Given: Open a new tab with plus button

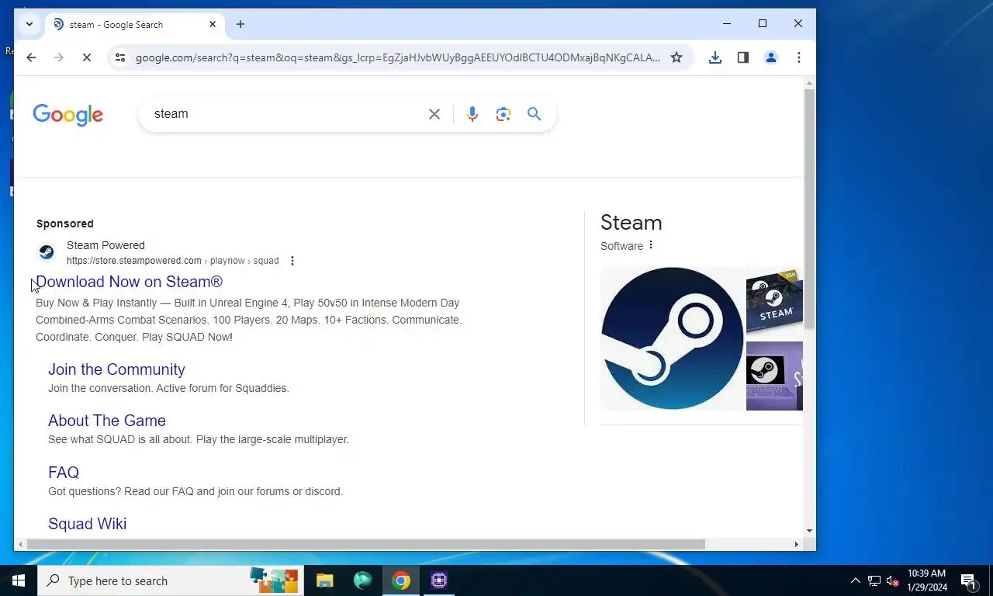Looking at the screenshot, I should tap(240, 24).
